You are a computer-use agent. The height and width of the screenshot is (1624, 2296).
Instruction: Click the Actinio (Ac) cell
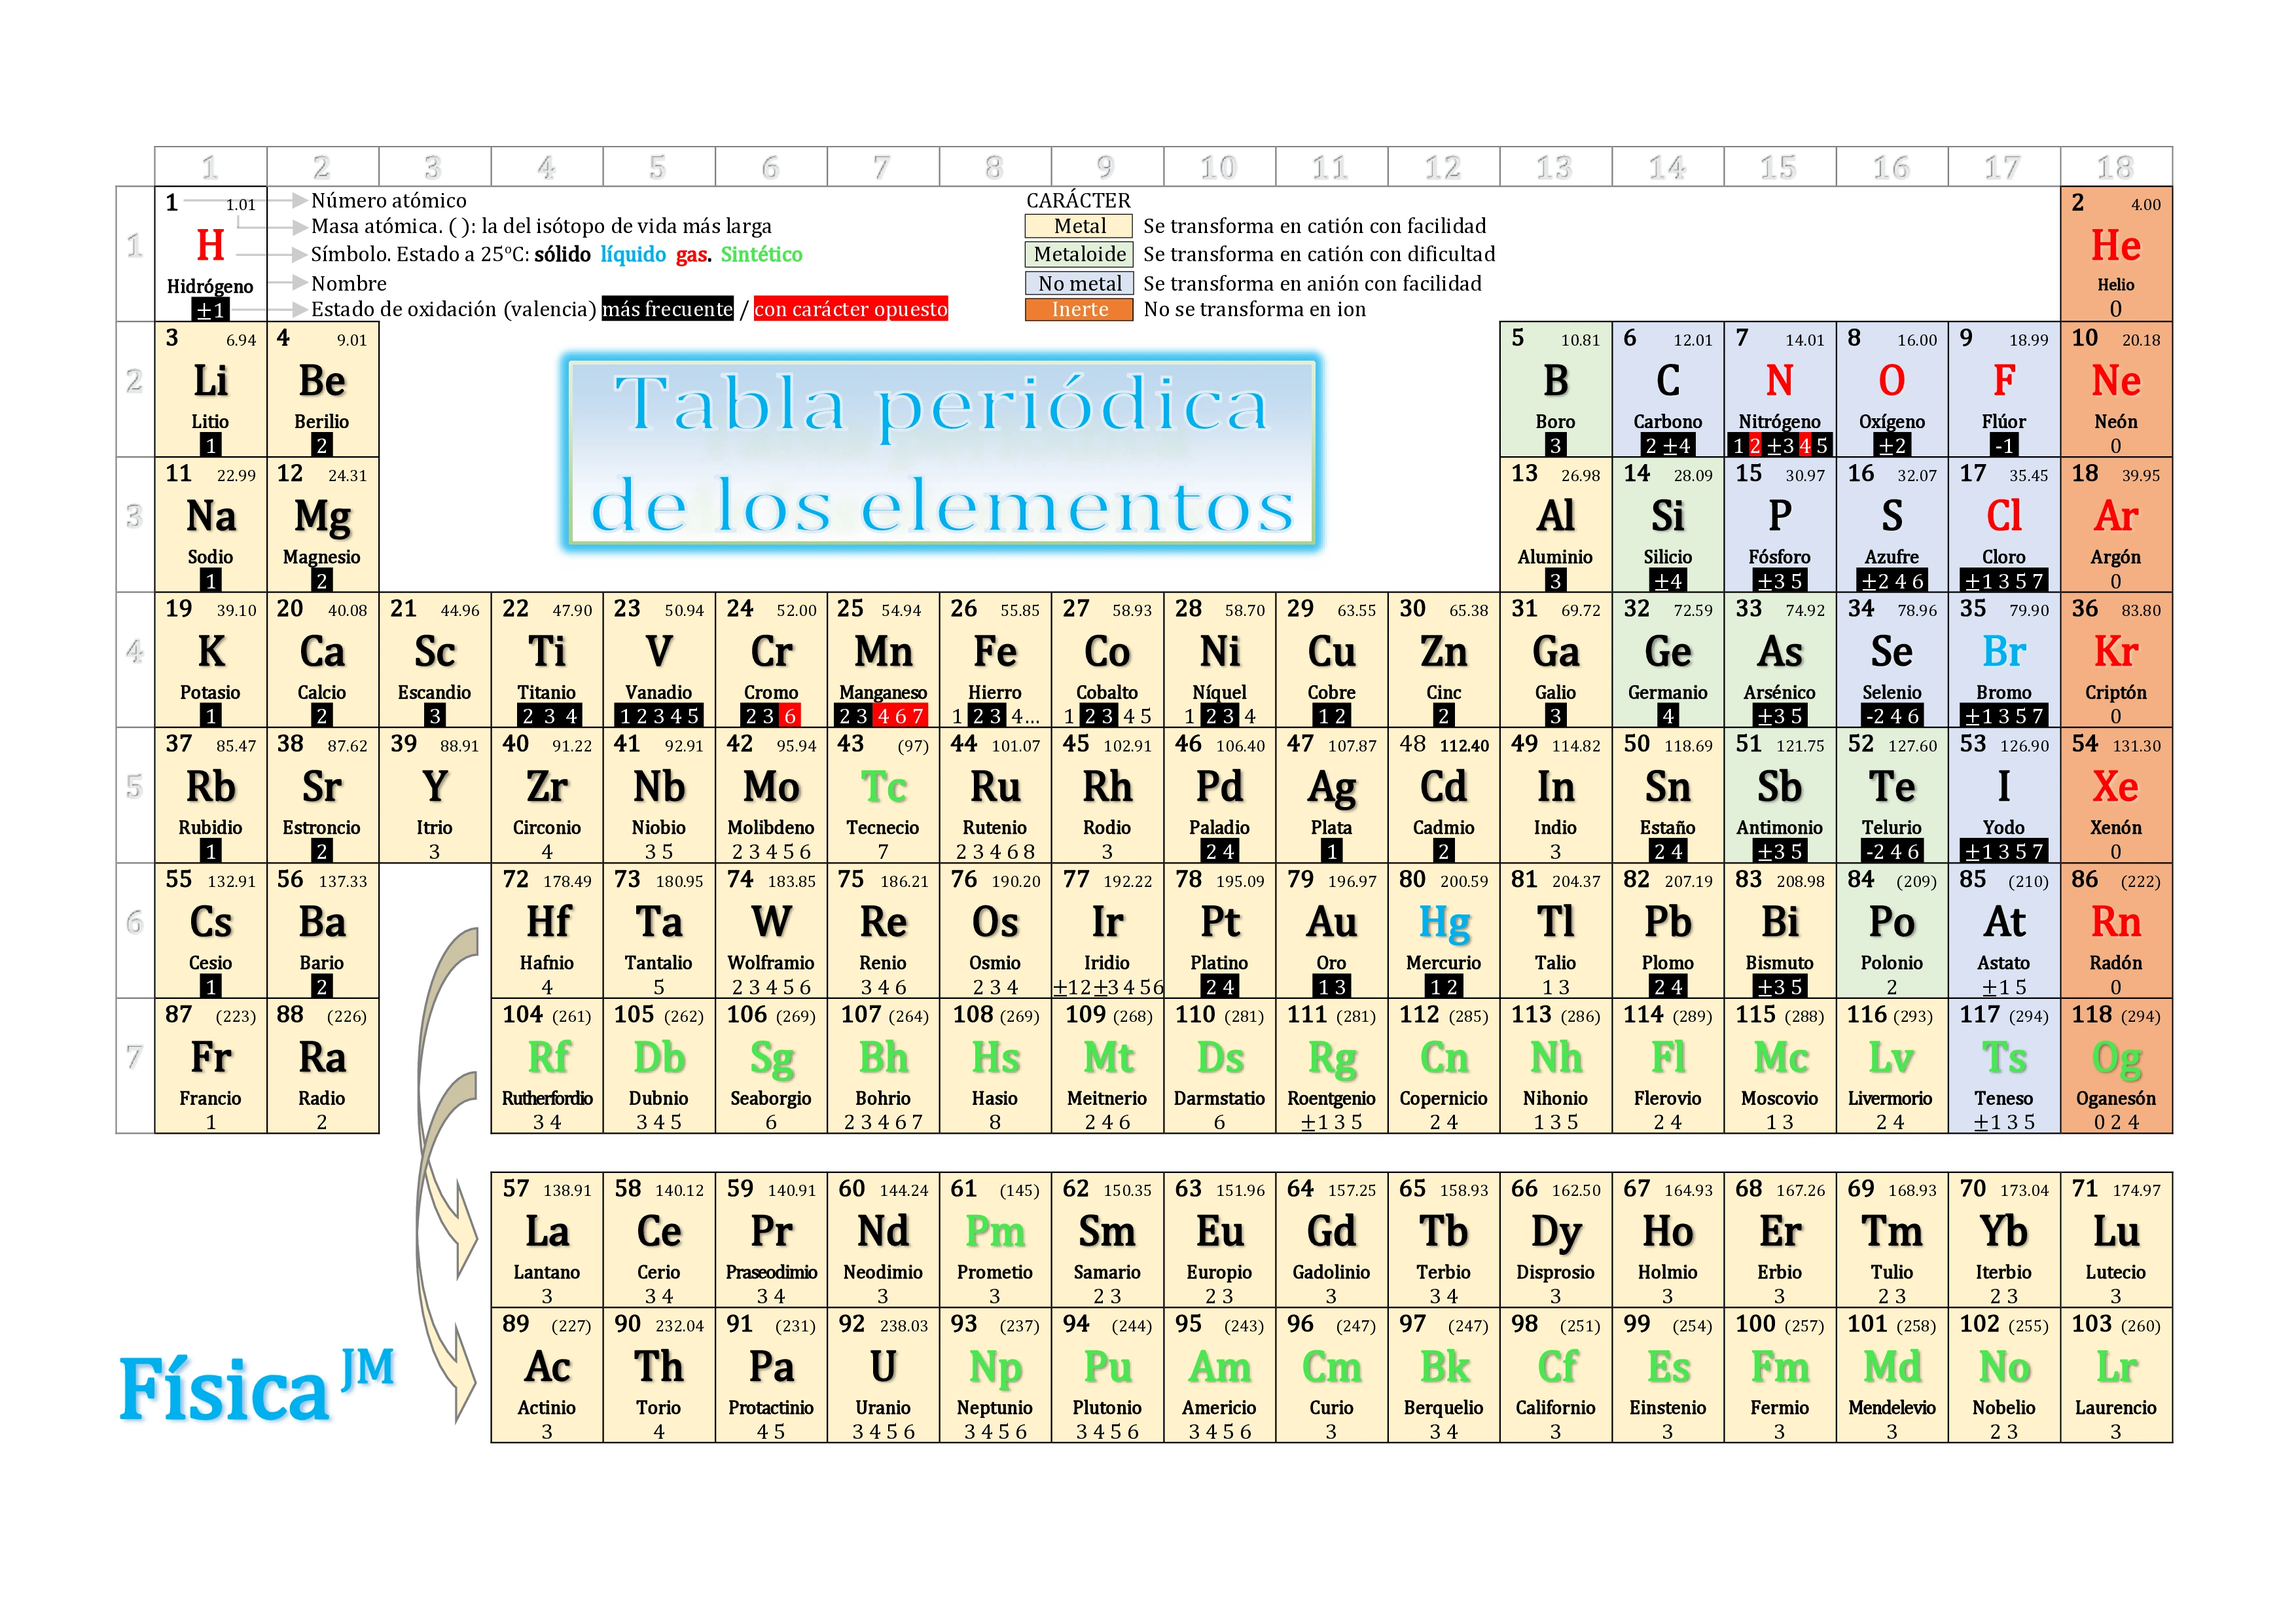pos(547,1375)
